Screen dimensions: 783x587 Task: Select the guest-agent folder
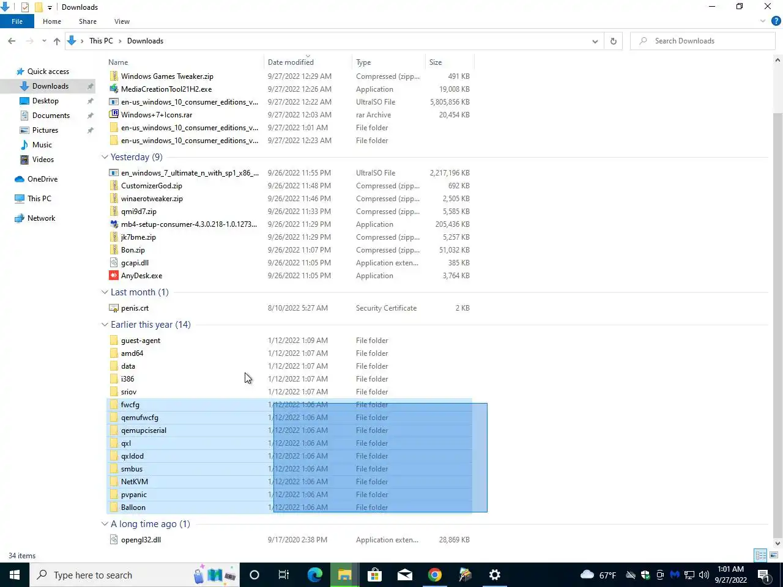tap(141, 341)
